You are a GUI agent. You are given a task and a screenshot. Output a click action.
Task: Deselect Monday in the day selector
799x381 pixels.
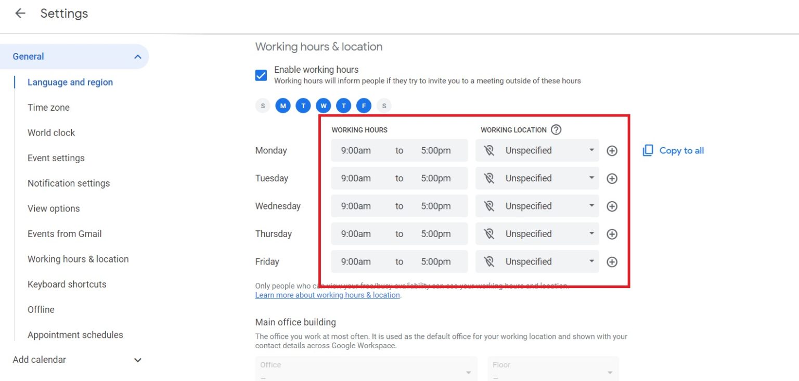pyautogui.click(x=283, y=106)
